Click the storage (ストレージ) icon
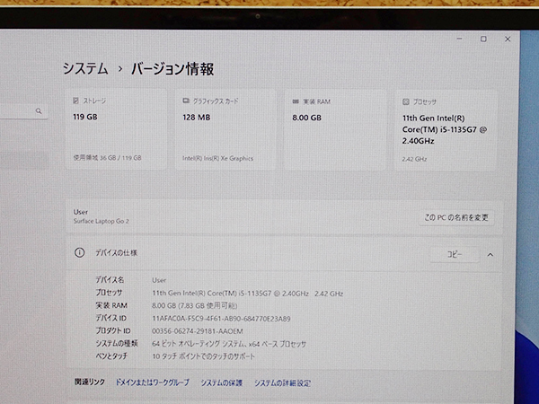Viewport: 539px width, 404px height. coord(76,101)
